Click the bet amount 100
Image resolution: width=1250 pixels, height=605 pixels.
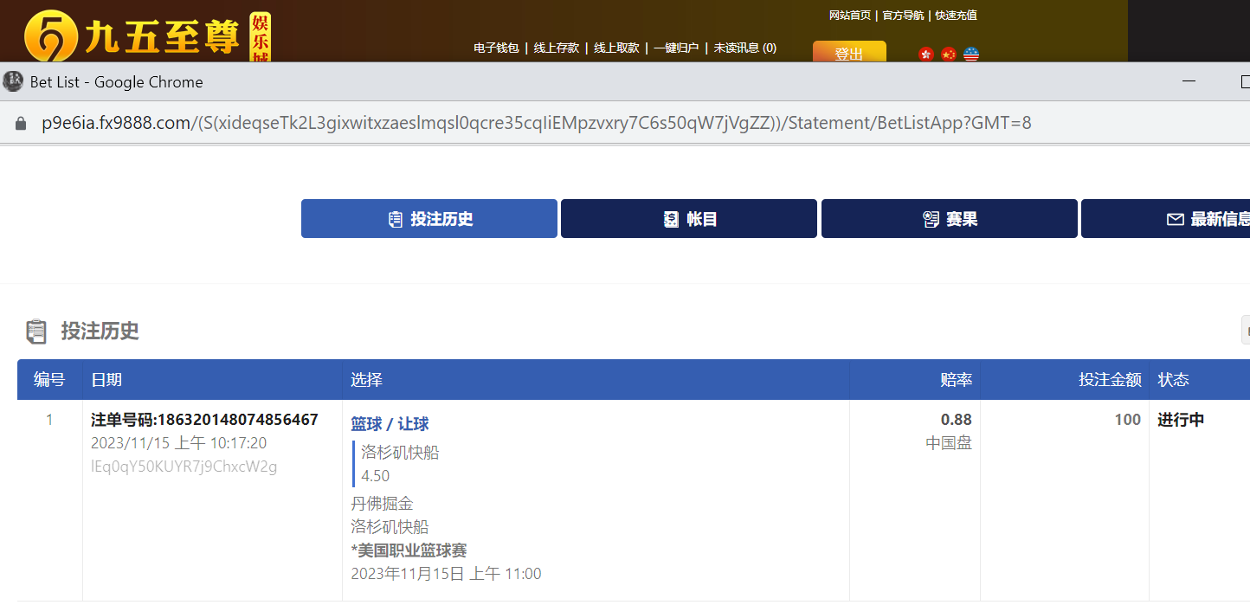point(1128,420)
